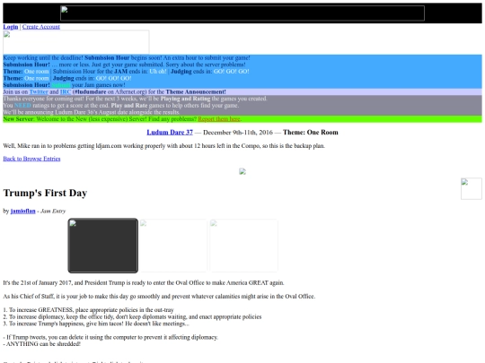Image resolution: width=485 pixels, height=363 pixels.
Task: Click '3. To increase Trump's happiness' line
Action: pyautogui.click(x=96, y=324)
